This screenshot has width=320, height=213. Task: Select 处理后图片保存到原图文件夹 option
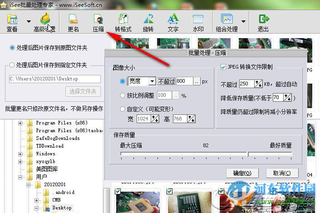12,48
